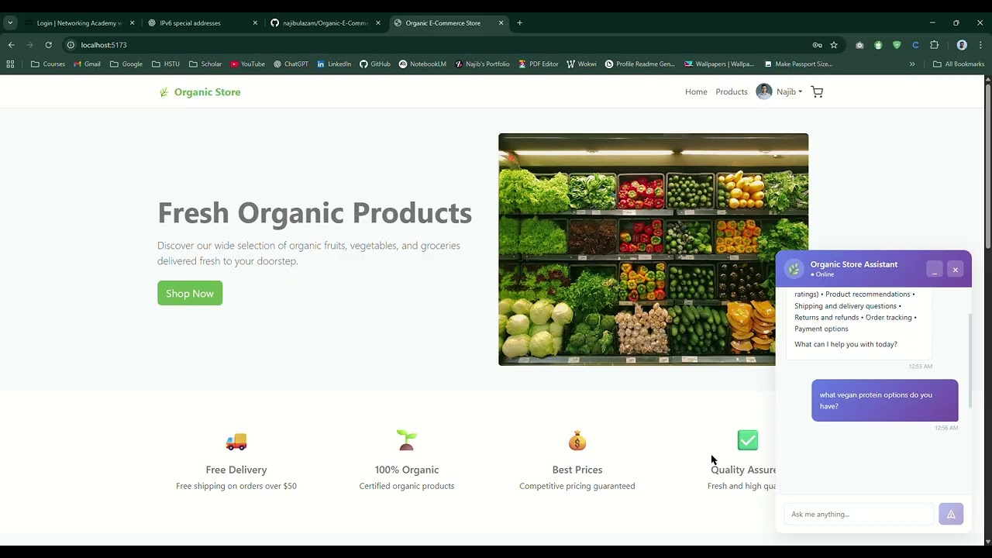Open the YouTube bookmark
The image size is (992, 558).
pos(247,64)
